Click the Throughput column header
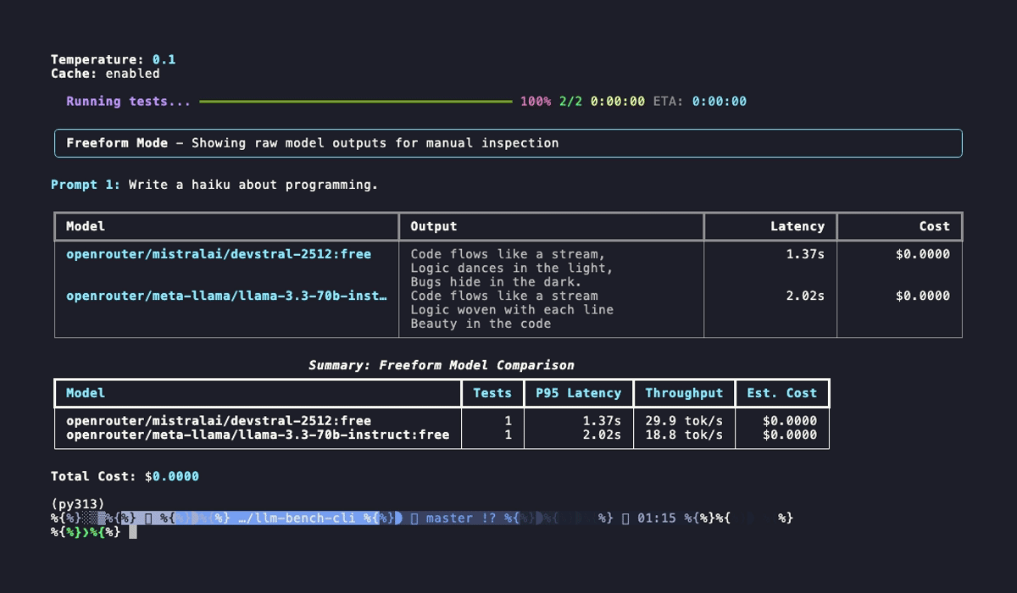The width and height of the screenshot is (1017, 593). [x=684, y=393]
